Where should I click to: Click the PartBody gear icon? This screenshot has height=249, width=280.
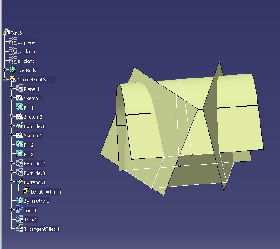(x=13, y=69)
